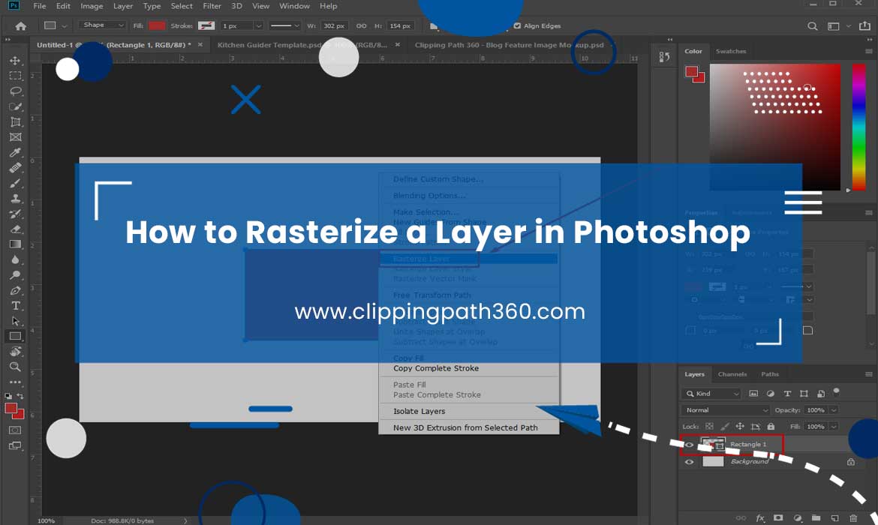878x525 pixels.
Task: Select the Gradient tool
Action: [15, 244]
